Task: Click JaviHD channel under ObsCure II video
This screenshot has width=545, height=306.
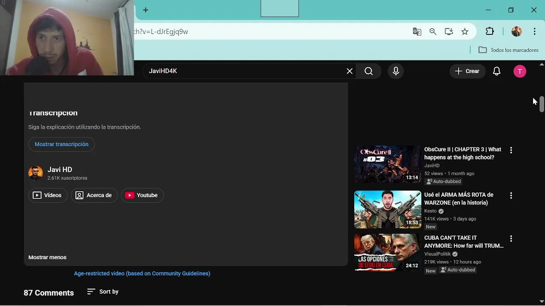Action: click(432, 165)
